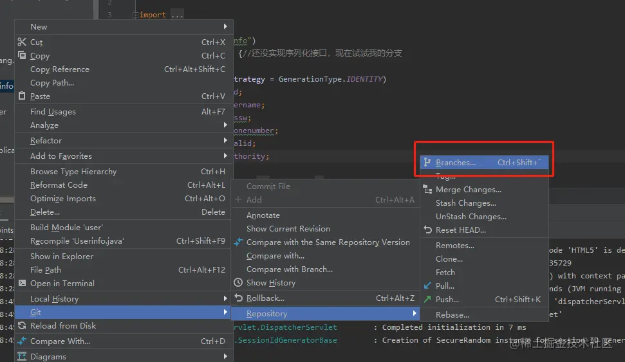
Task: Click the Diagrams icon
Action: click(22, 356)
